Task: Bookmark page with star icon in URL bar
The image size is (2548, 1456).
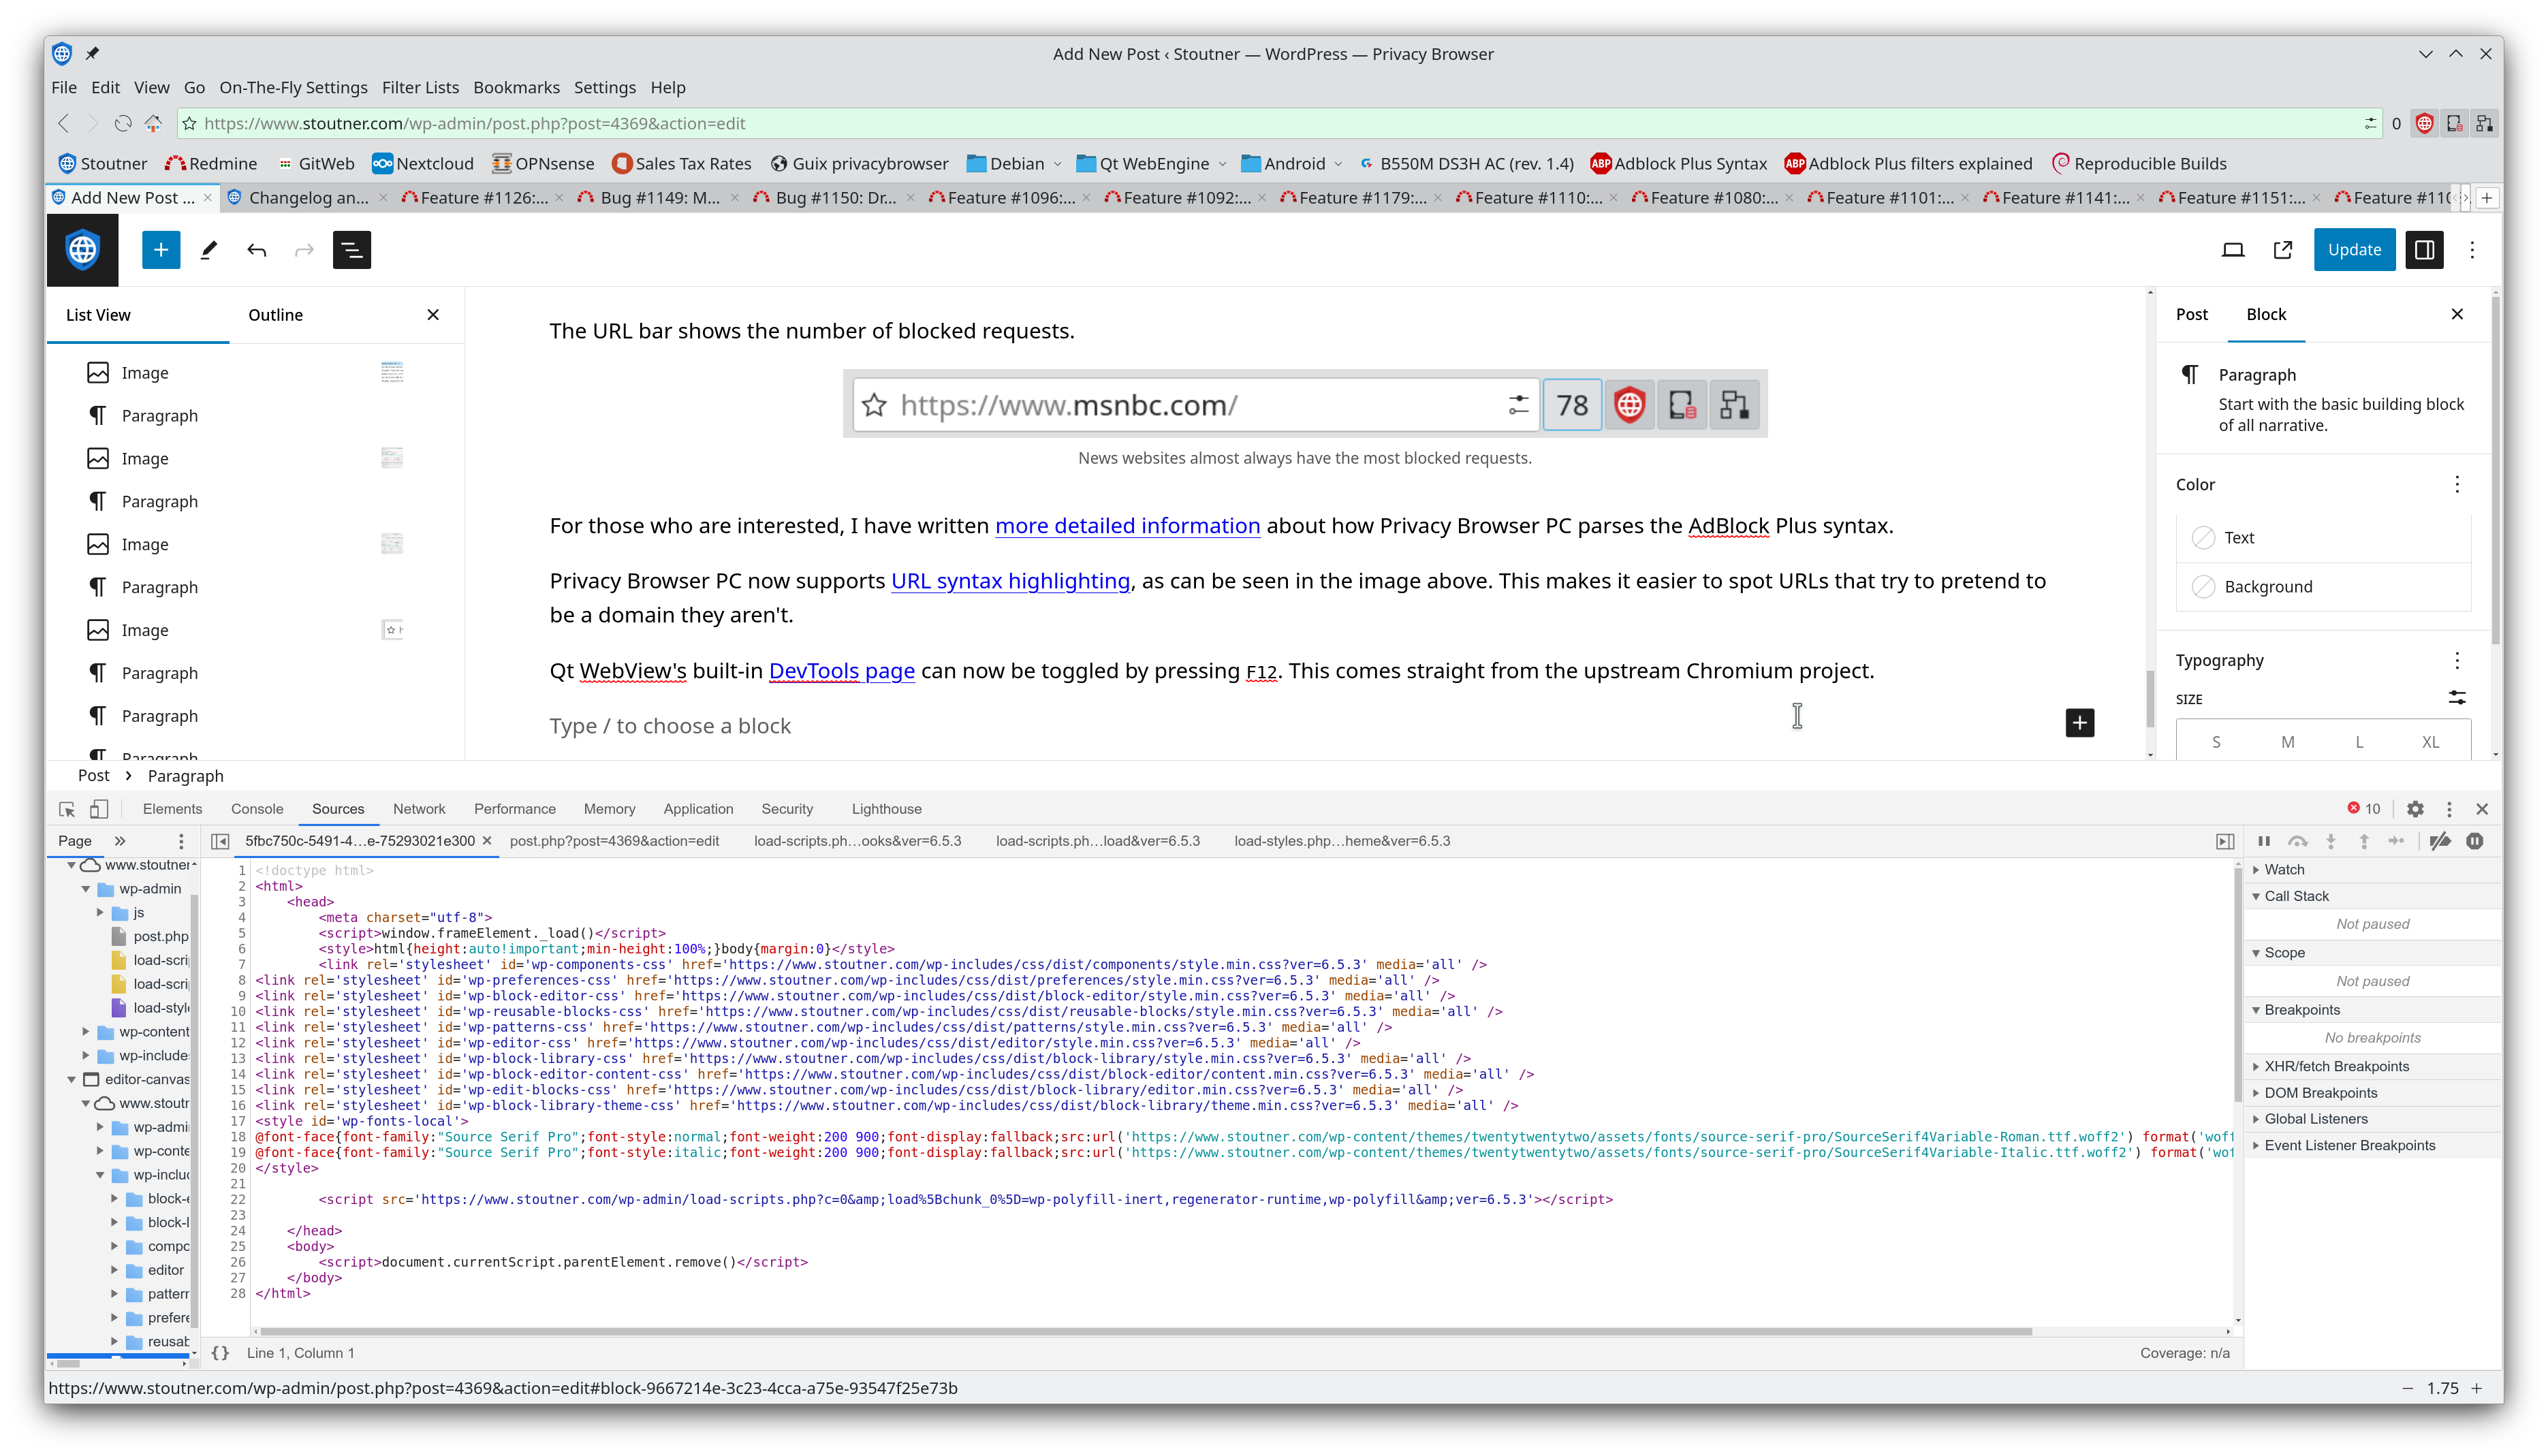Action: coord(189,123)
